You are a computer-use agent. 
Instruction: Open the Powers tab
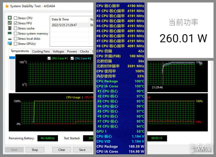pyautogui.click(x=72, y=52)
